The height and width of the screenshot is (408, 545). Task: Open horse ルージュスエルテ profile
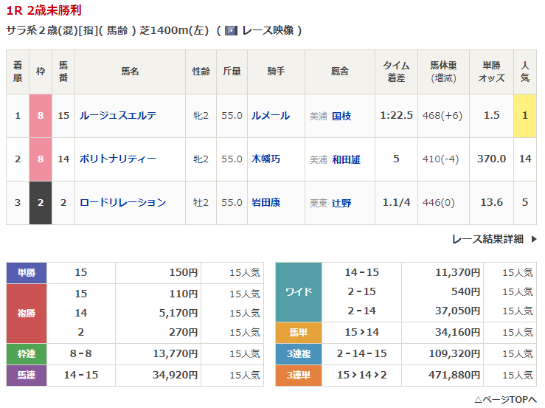pos(117,115)
